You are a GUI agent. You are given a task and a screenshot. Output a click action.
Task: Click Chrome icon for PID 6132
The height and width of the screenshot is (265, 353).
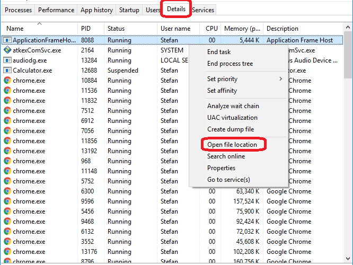(7, 232)
